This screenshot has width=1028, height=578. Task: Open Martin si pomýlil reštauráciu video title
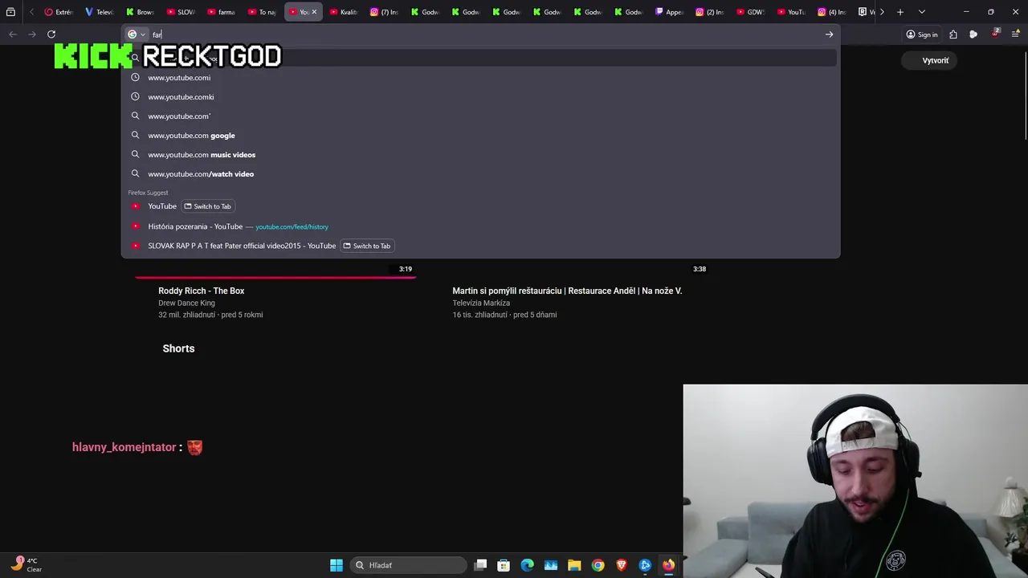567,291
